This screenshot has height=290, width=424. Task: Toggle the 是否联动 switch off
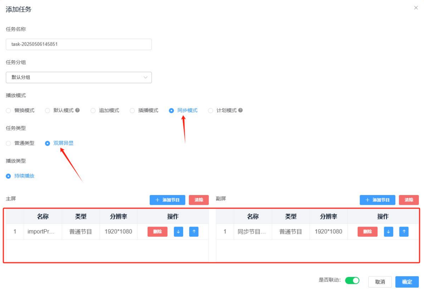(352, 280)
